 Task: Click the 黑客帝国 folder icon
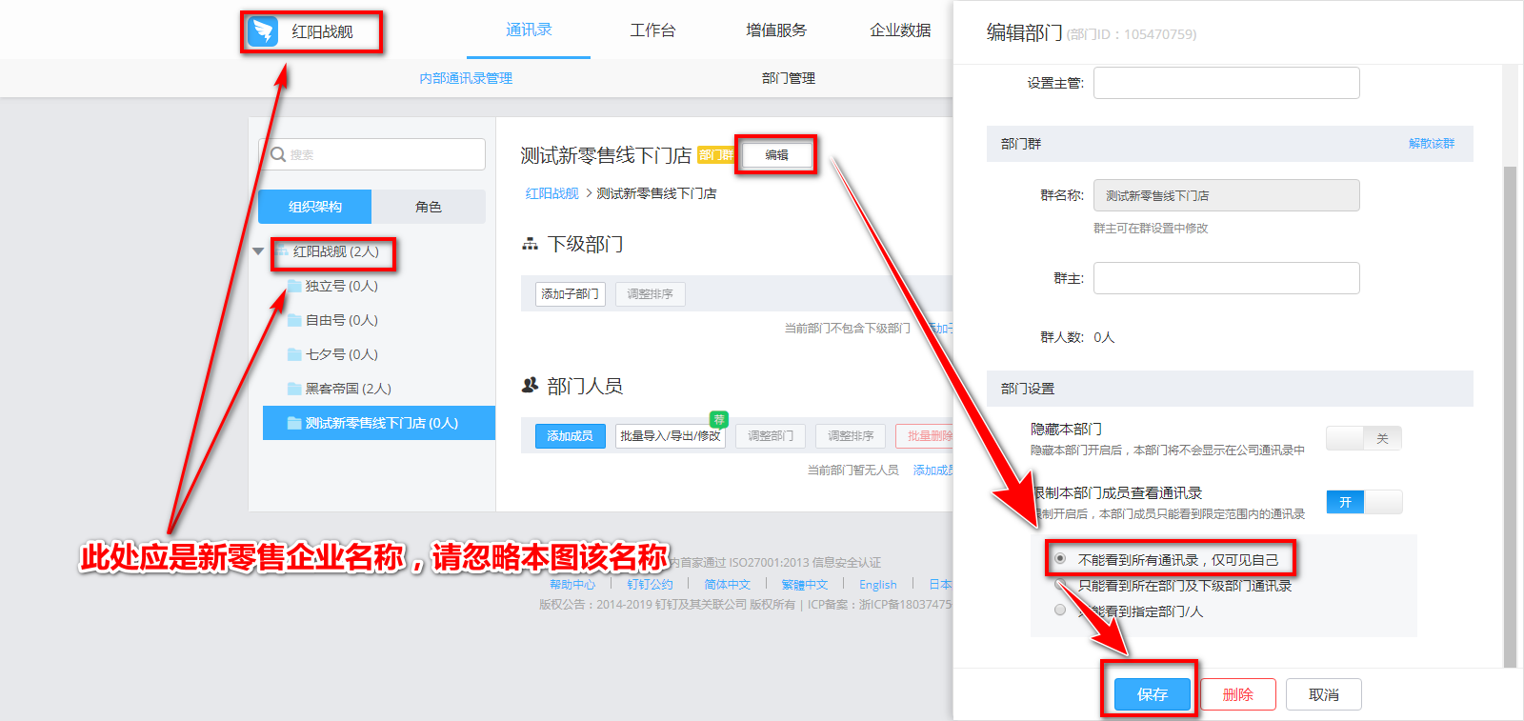click(294, 389)
